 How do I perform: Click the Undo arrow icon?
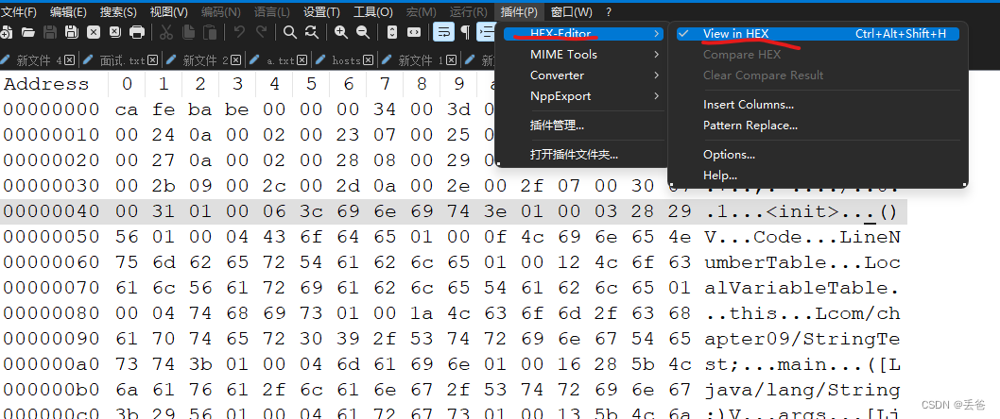pos(239,32)
